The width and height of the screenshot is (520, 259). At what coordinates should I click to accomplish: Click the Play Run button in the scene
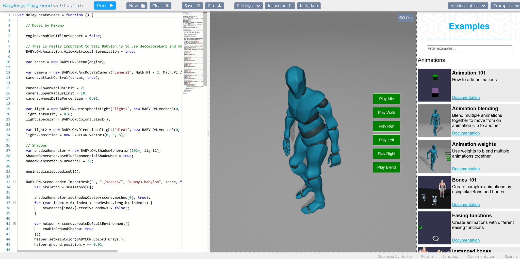[x=386, y=126]
